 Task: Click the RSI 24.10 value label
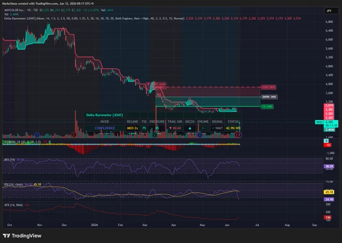point(328,199)
